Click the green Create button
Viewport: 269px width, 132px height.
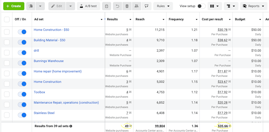coord(14,6)
